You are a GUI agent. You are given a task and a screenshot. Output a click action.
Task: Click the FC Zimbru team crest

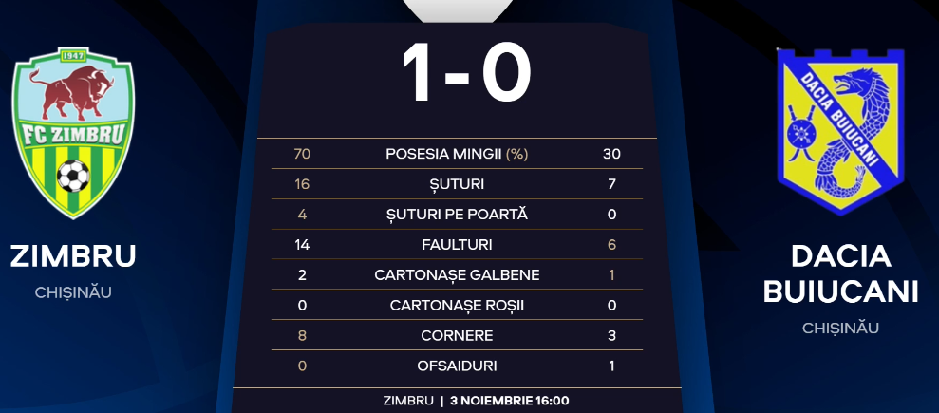(x=73, y=133)
